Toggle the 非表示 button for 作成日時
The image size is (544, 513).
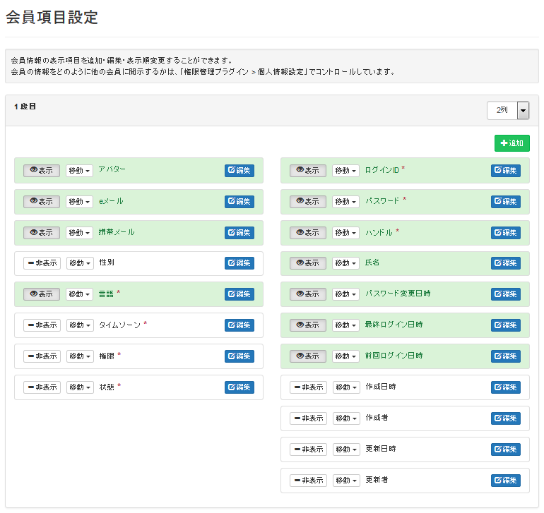pos(309,387)
